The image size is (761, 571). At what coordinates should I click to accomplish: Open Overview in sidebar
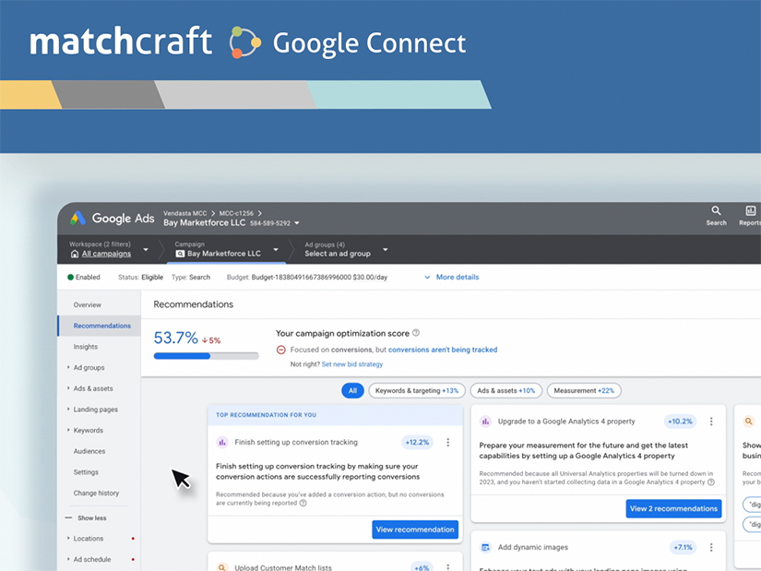88,305
